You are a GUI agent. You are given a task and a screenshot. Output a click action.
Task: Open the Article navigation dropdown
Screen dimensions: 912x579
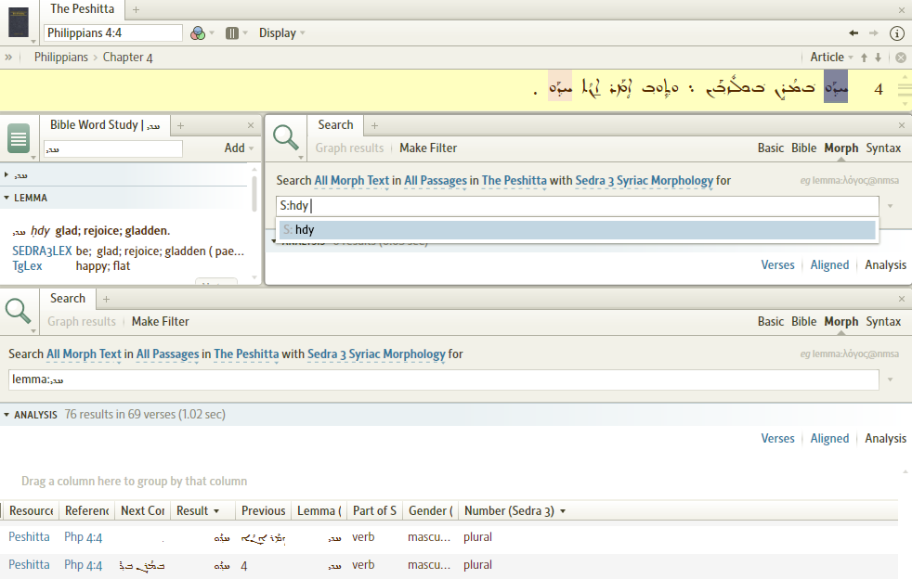pos(832,57)
